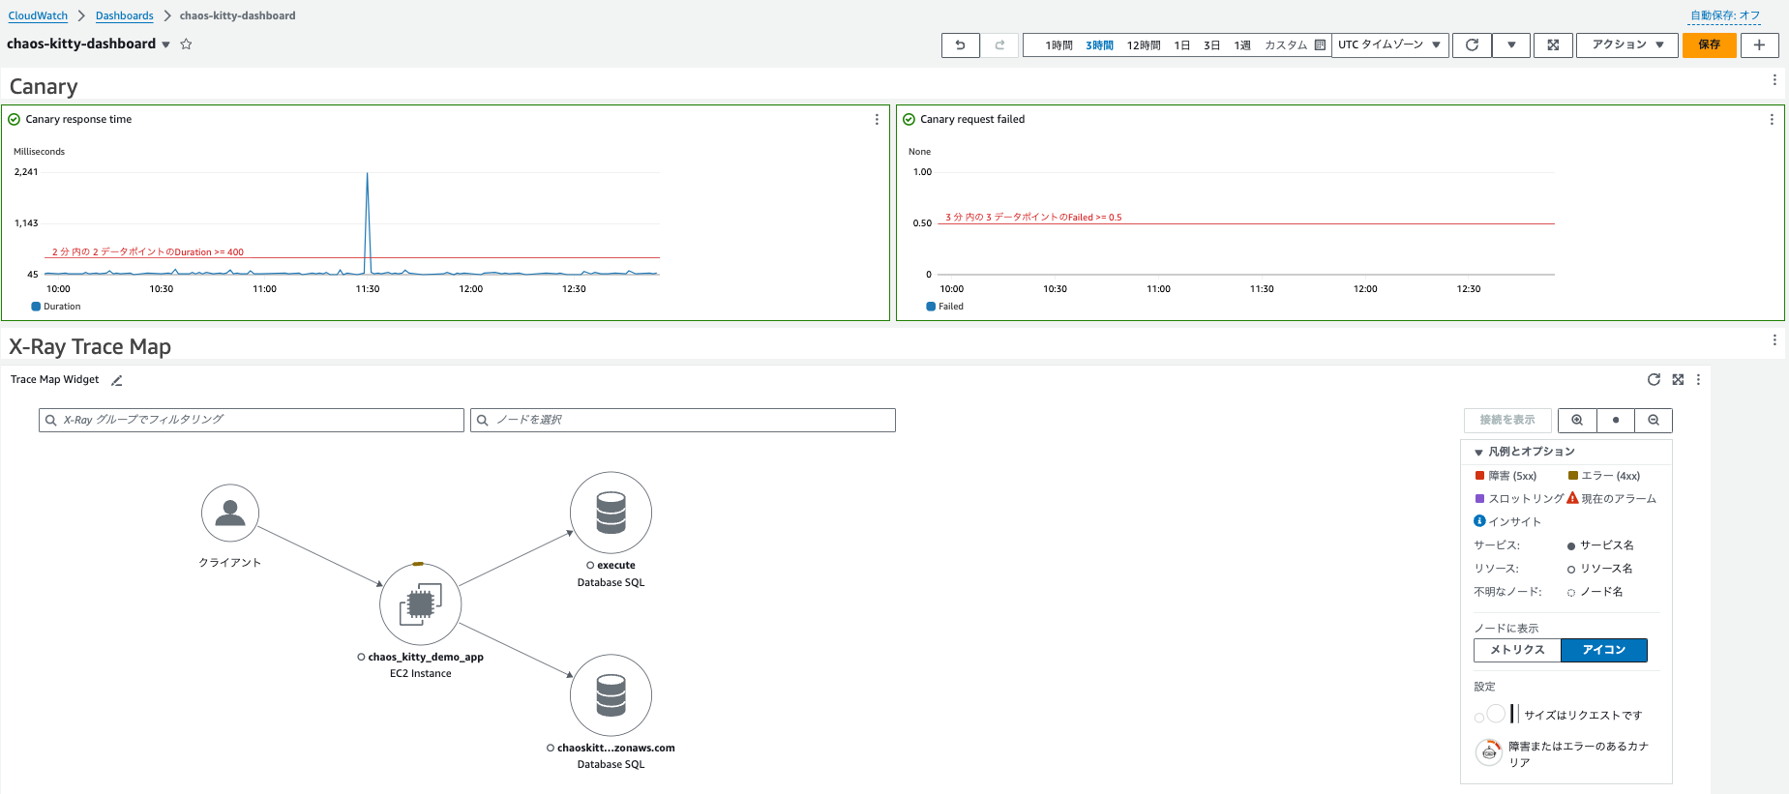1789x794 pixels.
Task: Select the chaoskitt...zonaws.com database node
Action: 611,695
